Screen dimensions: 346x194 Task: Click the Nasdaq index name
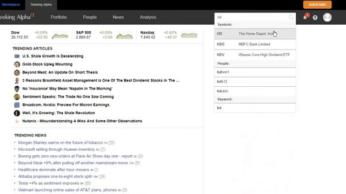pyautogui.click(x=147, y=32)
